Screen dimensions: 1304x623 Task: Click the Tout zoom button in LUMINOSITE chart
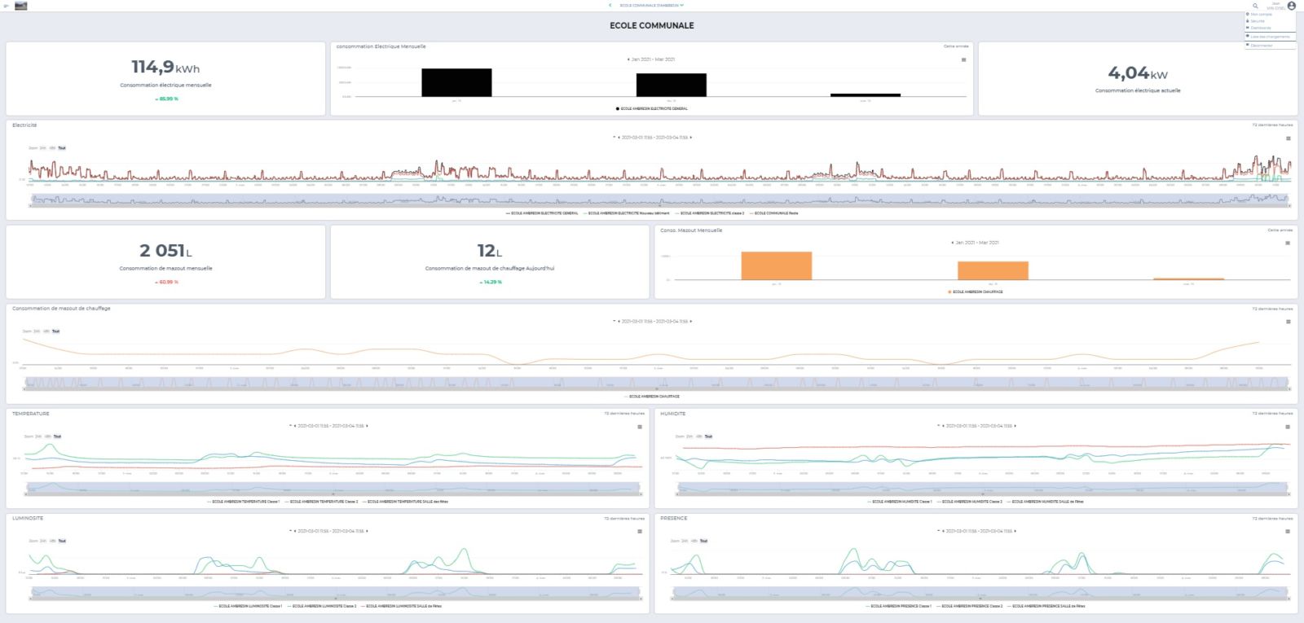62,541
